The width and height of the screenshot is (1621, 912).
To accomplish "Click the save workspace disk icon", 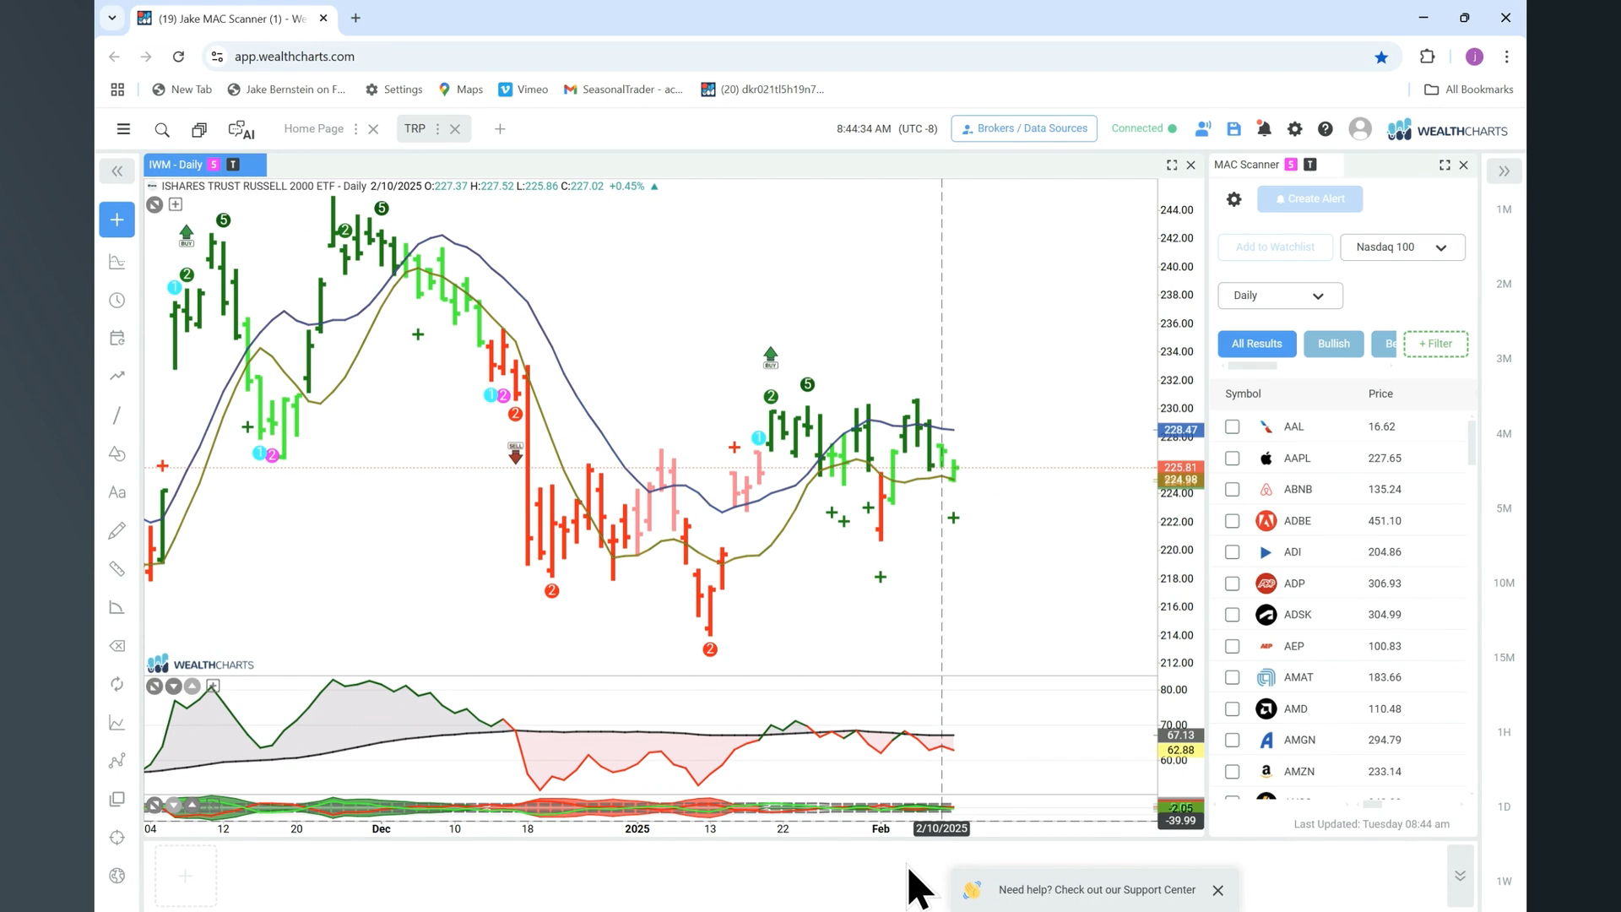I will coord(1233,128).
